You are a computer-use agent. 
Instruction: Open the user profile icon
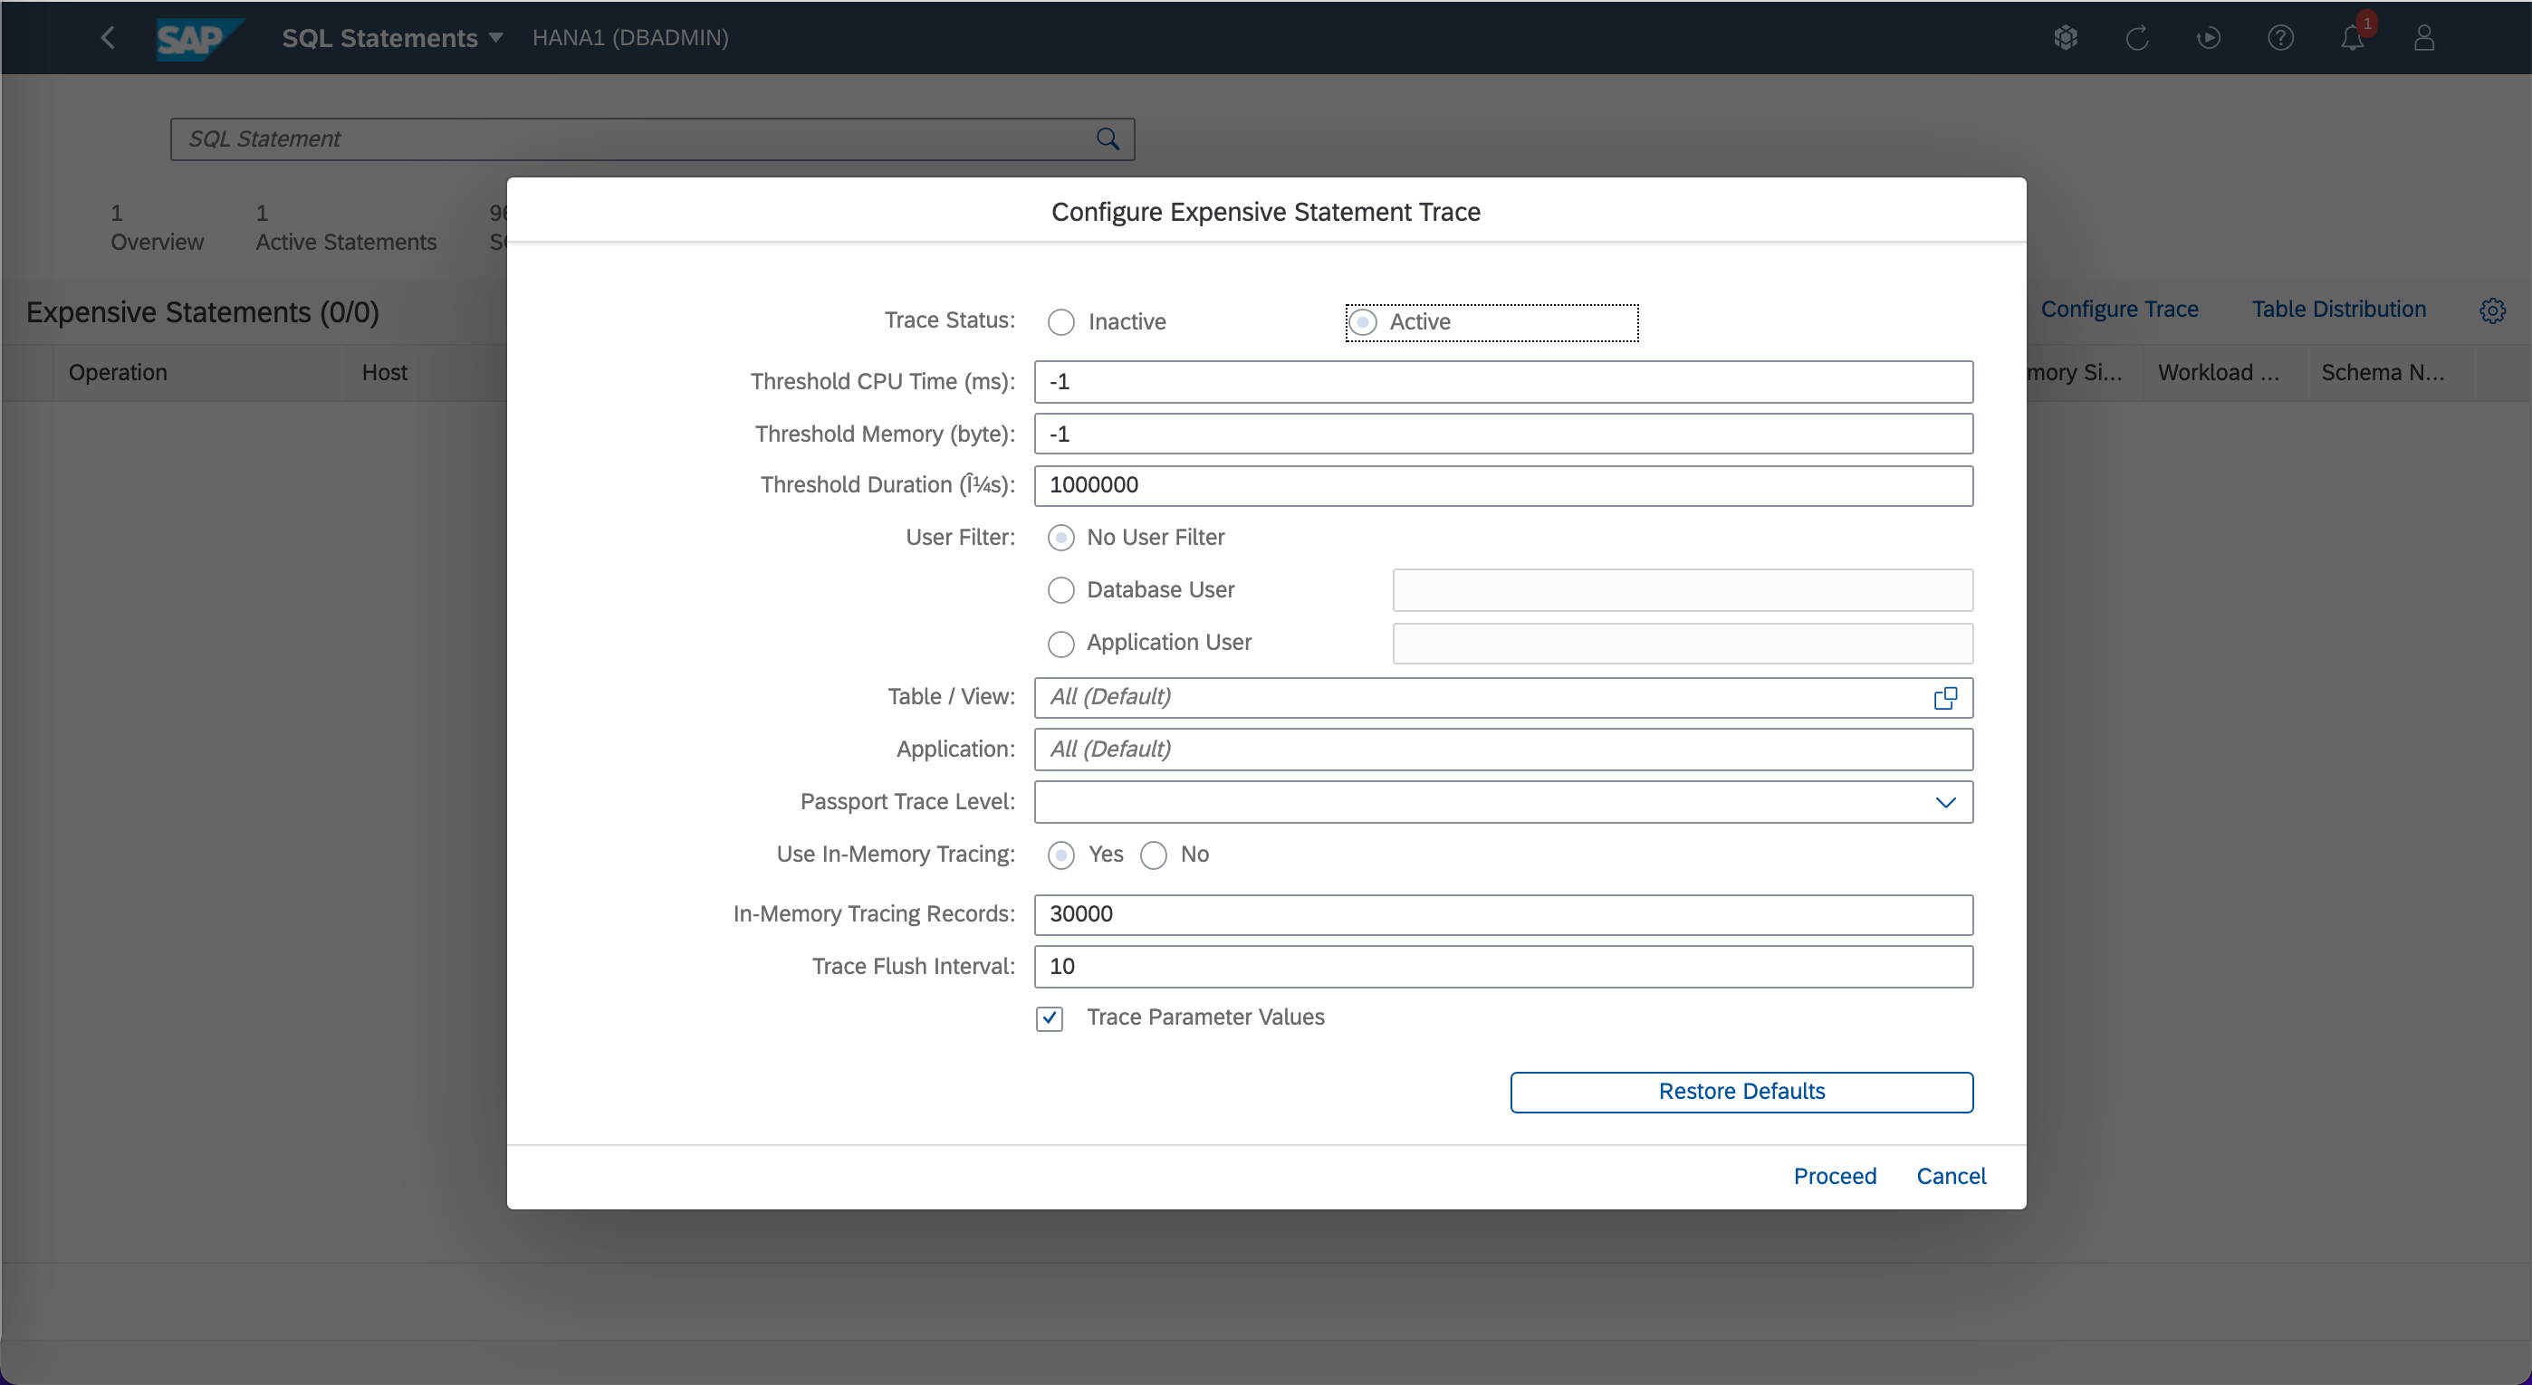pos(2424,38)
